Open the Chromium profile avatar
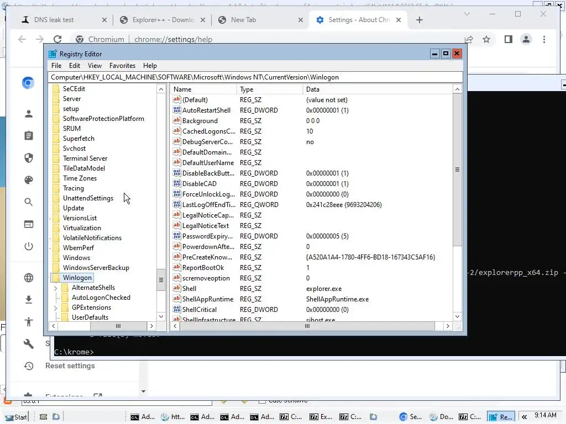Image resolution: width=566 pixels, height=424 pixels. (526, 39)
